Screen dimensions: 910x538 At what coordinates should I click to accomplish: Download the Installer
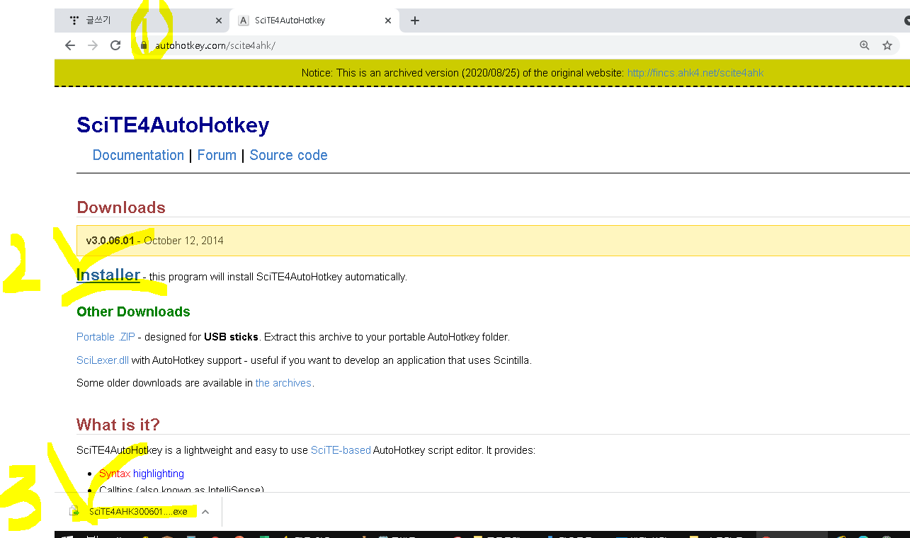pyautogui.click(x=108, y=275)
